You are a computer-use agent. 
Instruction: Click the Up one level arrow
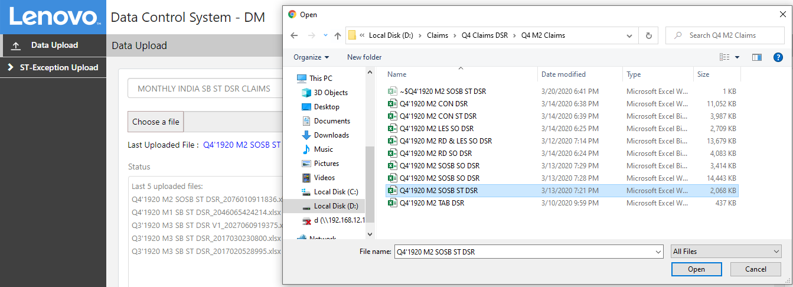(338, 35)
